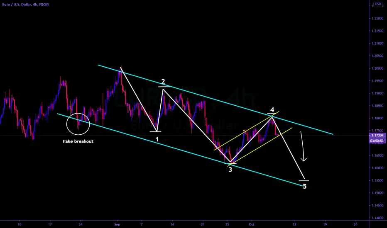
Task: Click the 24 date label on time axis
Action: 81,224
